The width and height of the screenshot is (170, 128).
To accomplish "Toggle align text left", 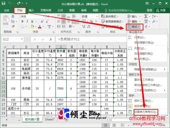I will [x=59, y=21].
